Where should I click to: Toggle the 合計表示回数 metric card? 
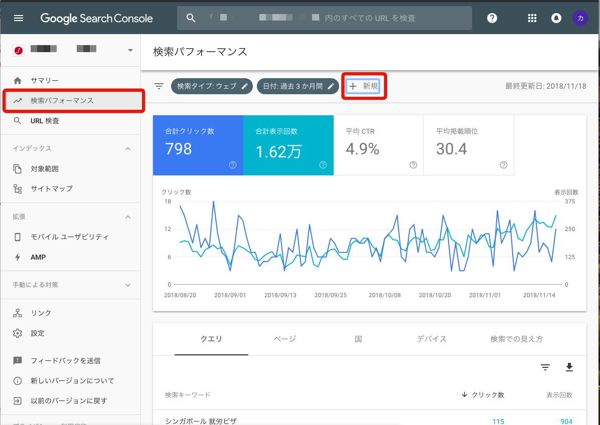288,145
